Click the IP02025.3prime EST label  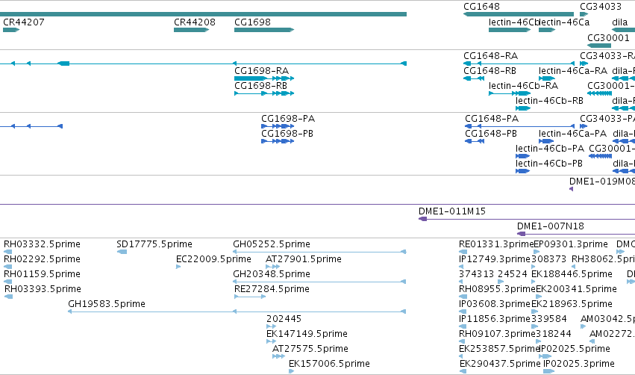[x=579, y=365]
